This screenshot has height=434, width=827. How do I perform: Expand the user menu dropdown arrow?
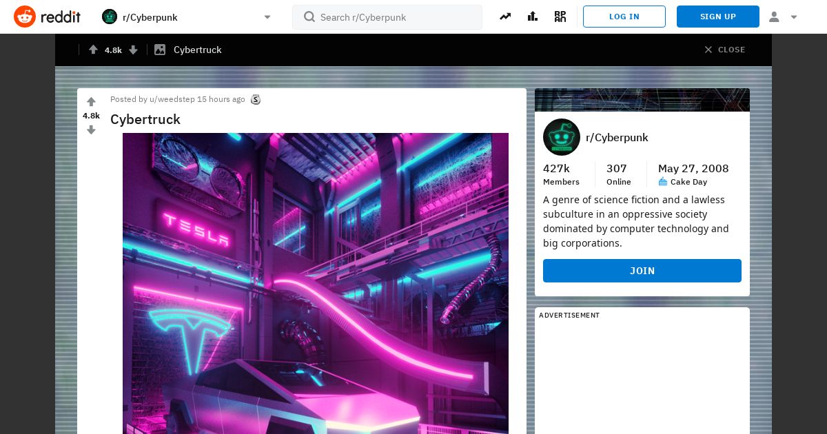click(x=794, y=17)
